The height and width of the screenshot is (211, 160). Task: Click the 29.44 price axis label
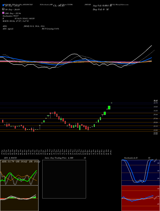click(156, 114)
